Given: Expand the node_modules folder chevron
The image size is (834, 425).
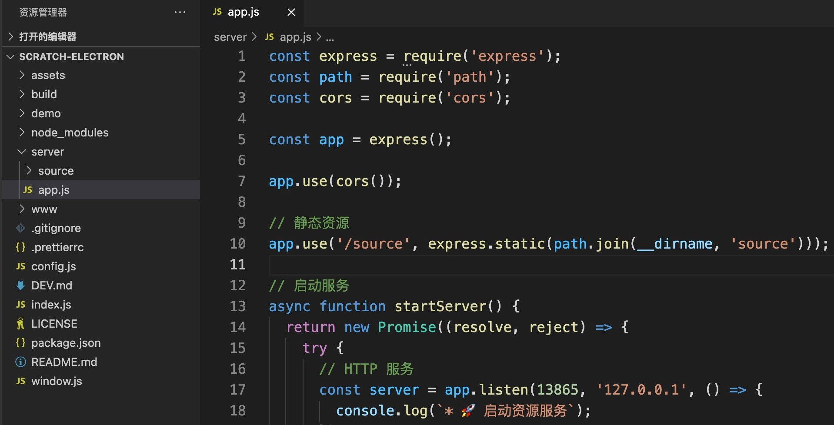Looking at the screenshot, I should click(x=22, y=133).
